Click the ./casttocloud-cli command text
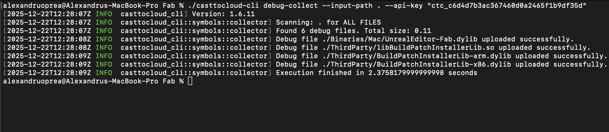Image resolution: width=609 pixels, height=132 pixels. pyautogui.click(x=223, y=6)
